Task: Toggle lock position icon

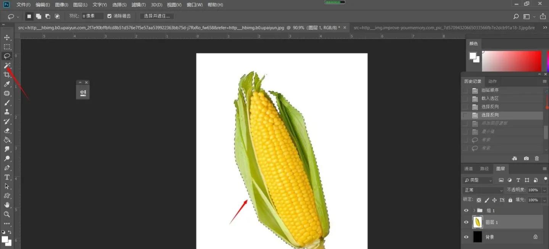Action: tap(494, 200)
